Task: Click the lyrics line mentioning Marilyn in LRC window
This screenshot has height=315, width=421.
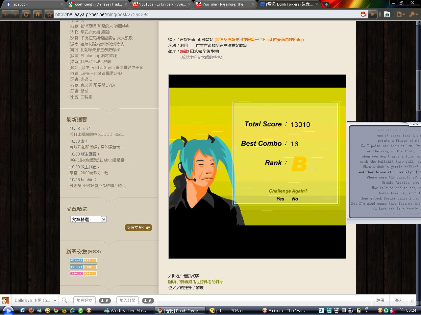Action: click(x=389, y=172)
